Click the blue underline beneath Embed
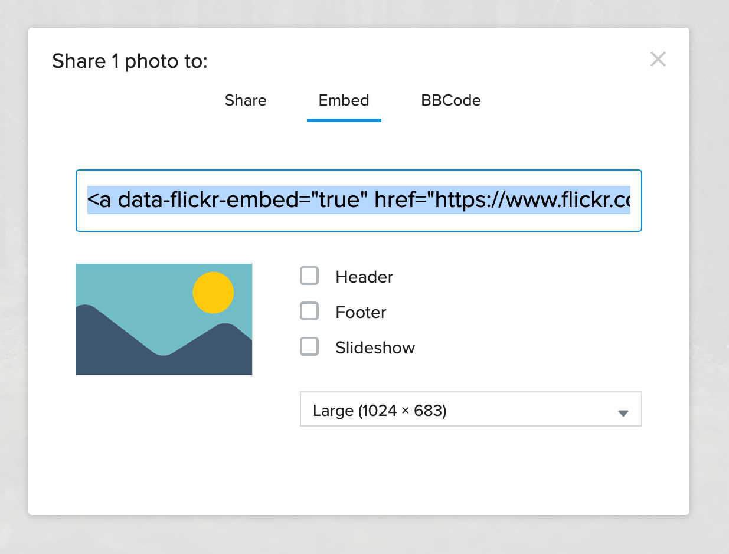Screen dimensions: 729x554 [344, 120]
